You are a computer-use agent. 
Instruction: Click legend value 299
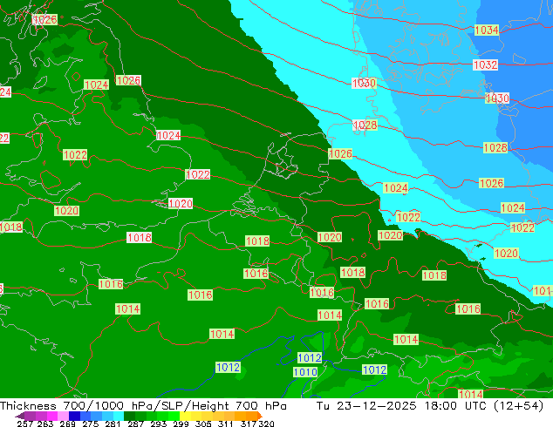click(181, 424)
